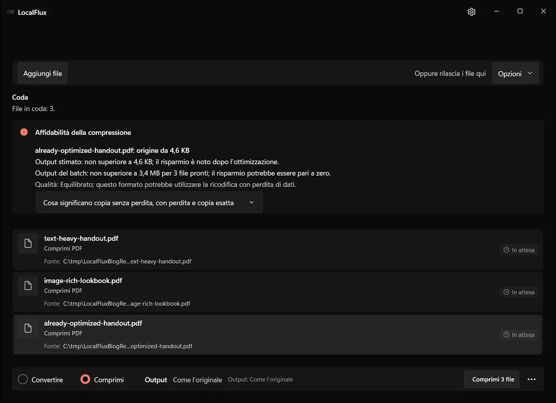Close the LocalFlux window
Viewport: 556px width, 403px height.
543,12
